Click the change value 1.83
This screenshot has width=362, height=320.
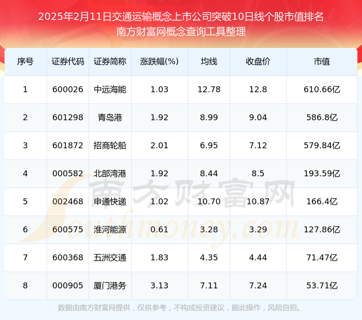[159, 258]
